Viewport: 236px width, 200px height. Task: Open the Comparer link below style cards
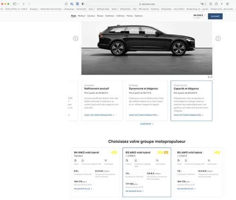tap(147, 124)
